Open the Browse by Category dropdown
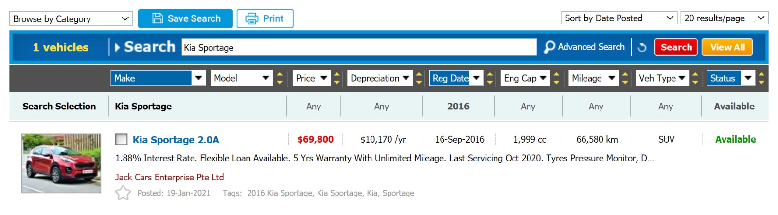This screenshot has width=778, height=215. [71, 19]
